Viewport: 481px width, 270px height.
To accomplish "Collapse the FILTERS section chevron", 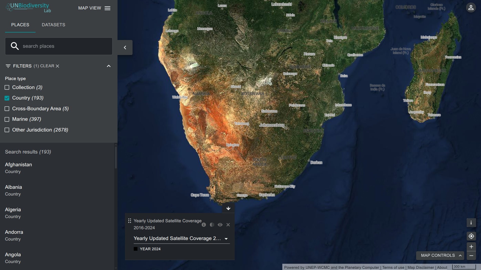I will (108, 66).
